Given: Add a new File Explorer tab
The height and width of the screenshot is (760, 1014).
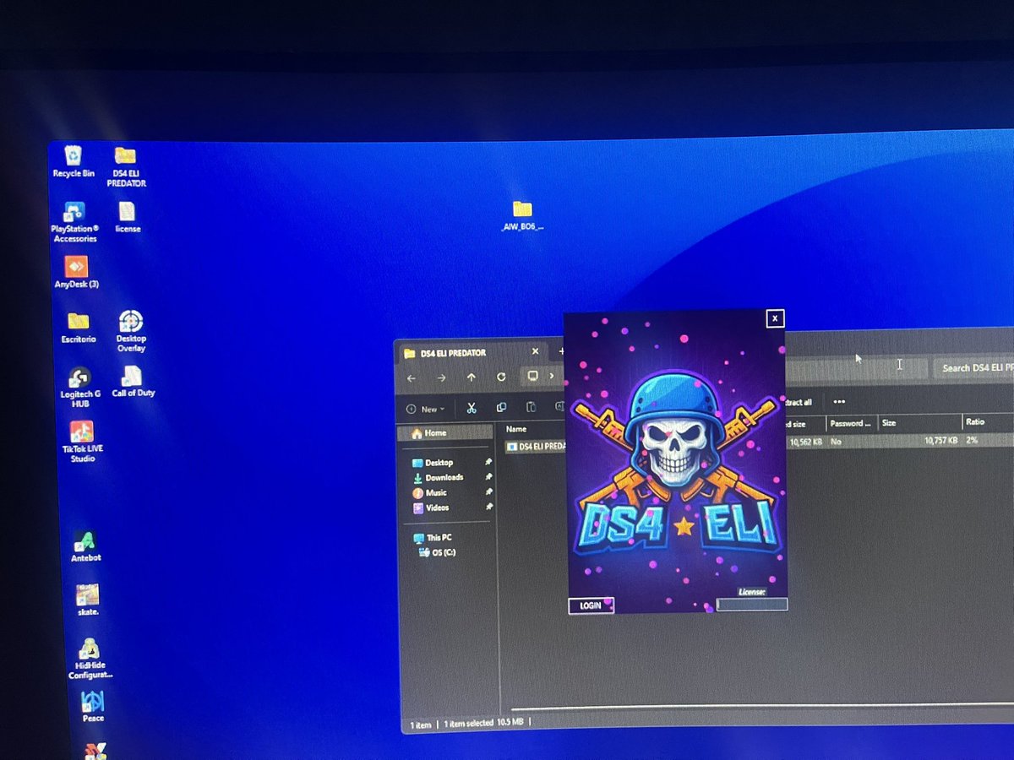Looking at the screenshot, I should (560, 351).
